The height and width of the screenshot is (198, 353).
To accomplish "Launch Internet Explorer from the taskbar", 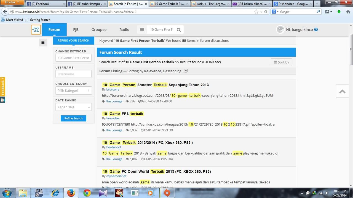I will [55, 193].
